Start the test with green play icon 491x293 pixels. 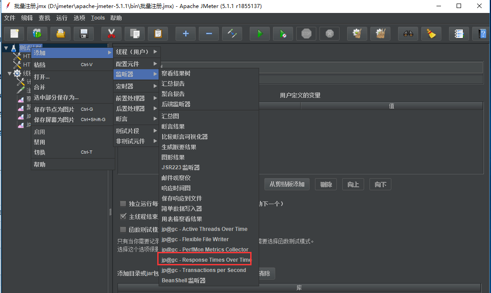click(x=260, y=33)
